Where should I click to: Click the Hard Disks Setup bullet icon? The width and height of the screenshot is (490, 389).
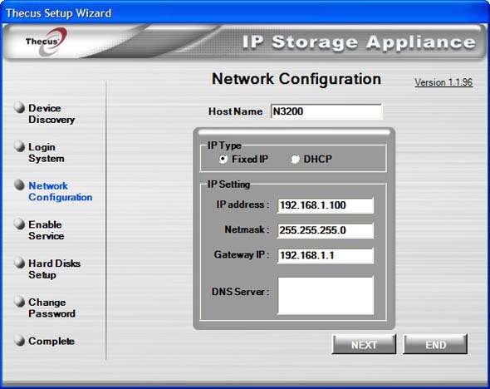pyautogui.click(x=20, y=263)
